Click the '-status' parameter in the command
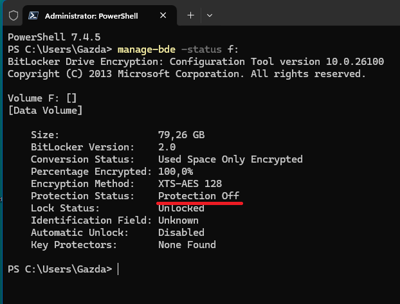 coord(201,49)
